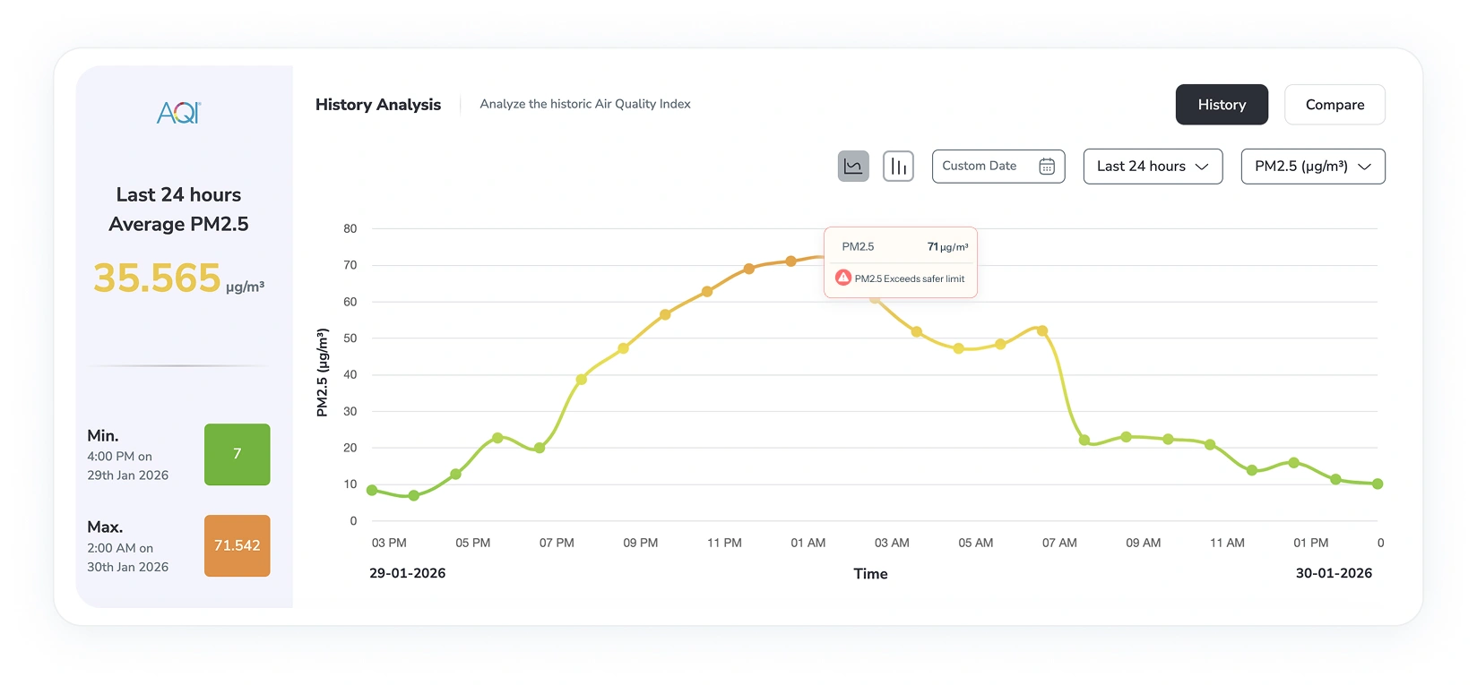The width and height of the screenshot is (1477, 685).
Task: Open the Compare tab
Action: pos(1334,105)
